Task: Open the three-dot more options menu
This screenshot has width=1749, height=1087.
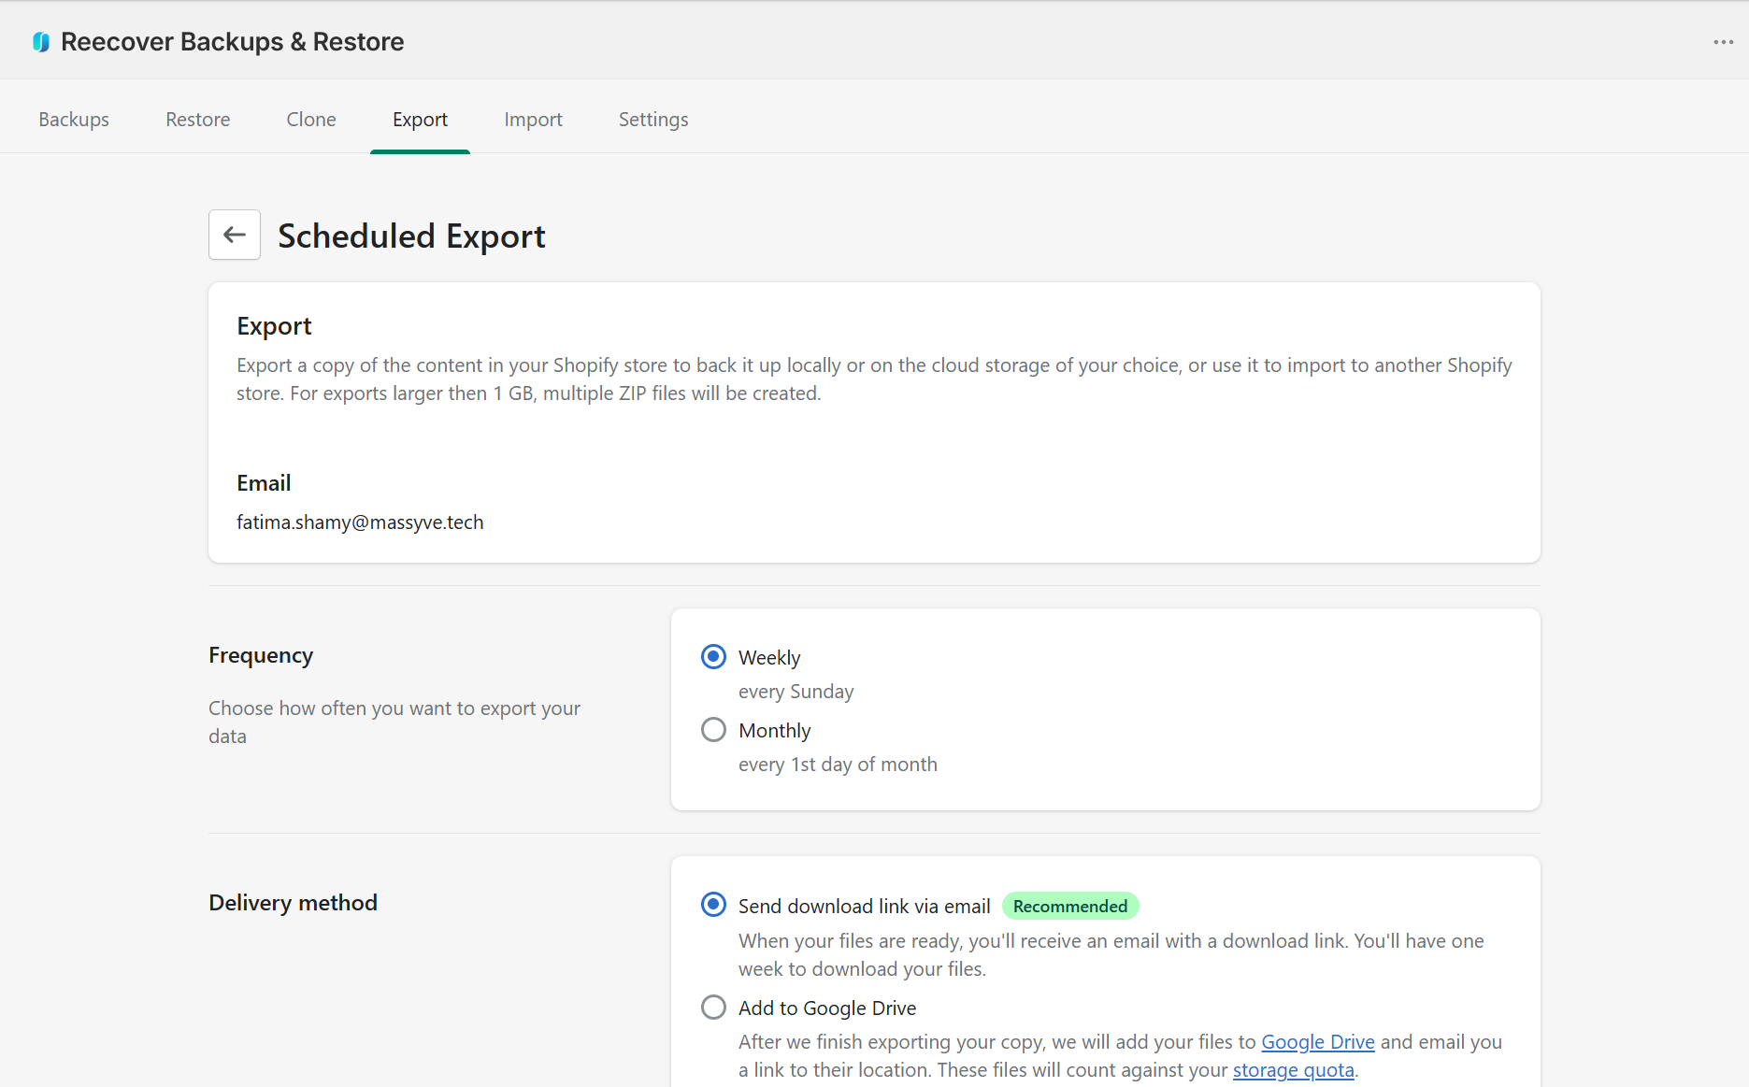Action: 1723,42
